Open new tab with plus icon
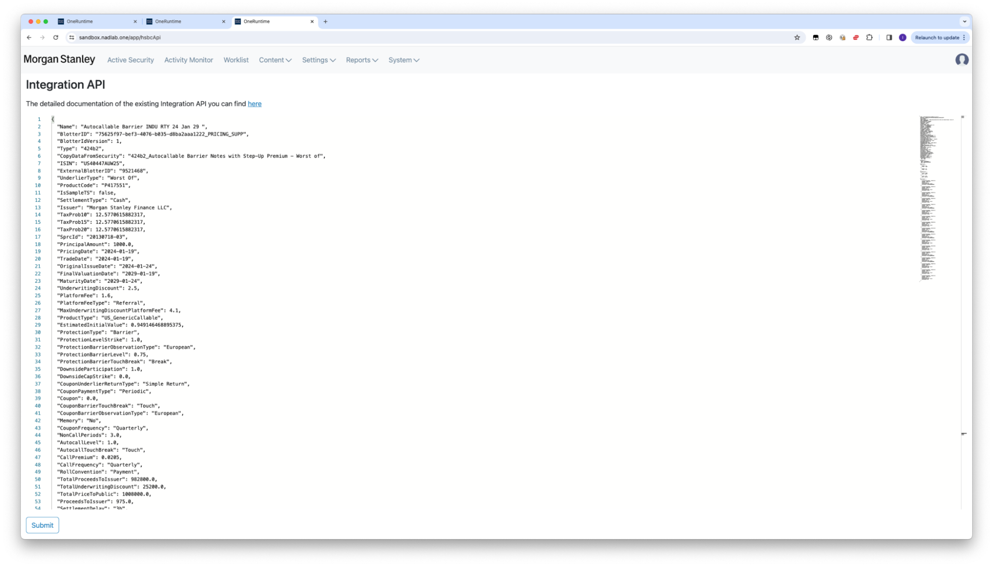993x567 pixels. 325,21
